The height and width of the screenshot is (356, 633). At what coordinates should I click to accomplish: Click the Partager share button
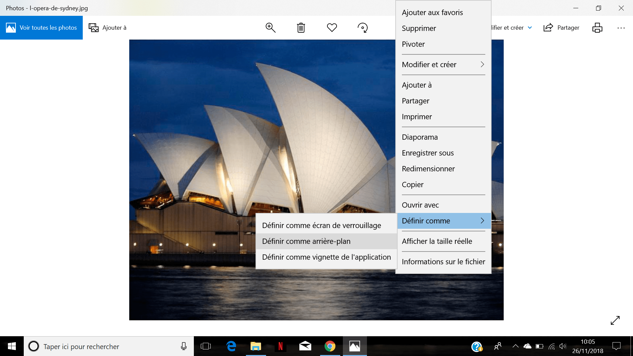561,28
